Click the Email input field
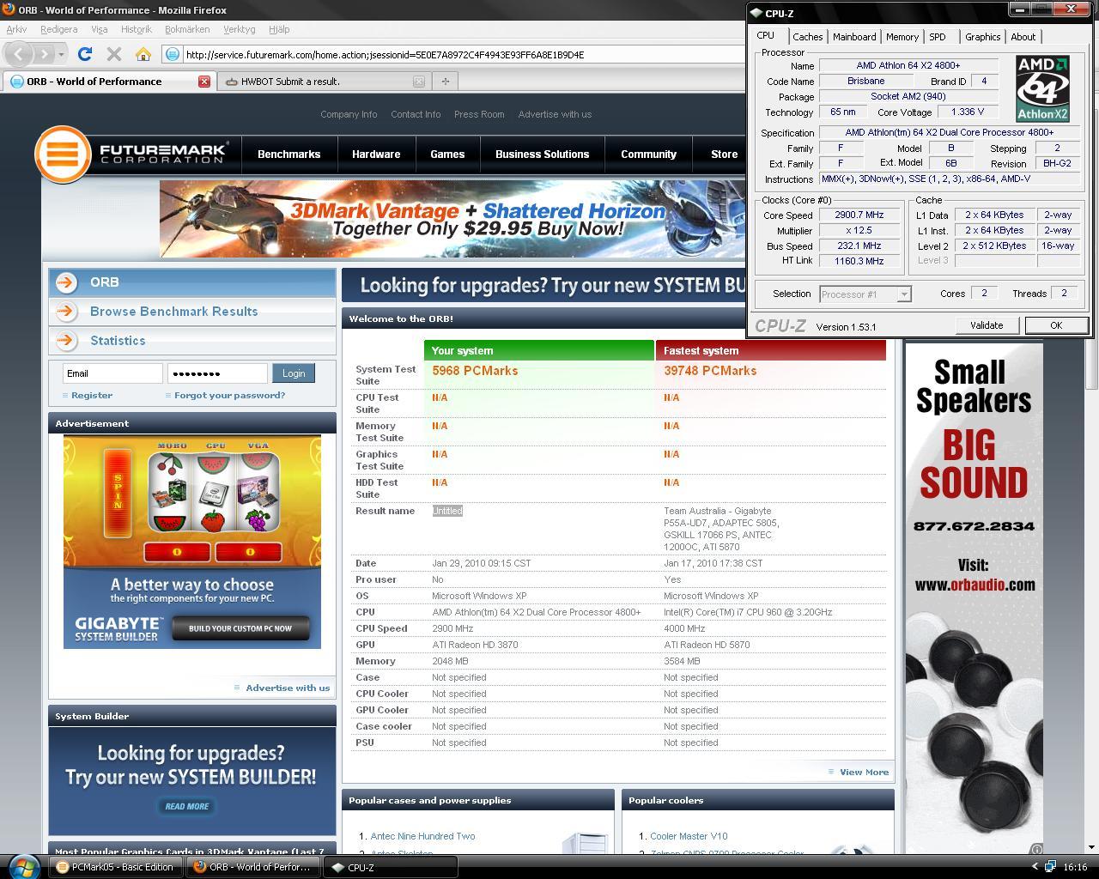The width and height of the screenshot is (1099, 879). coord(112,373)
